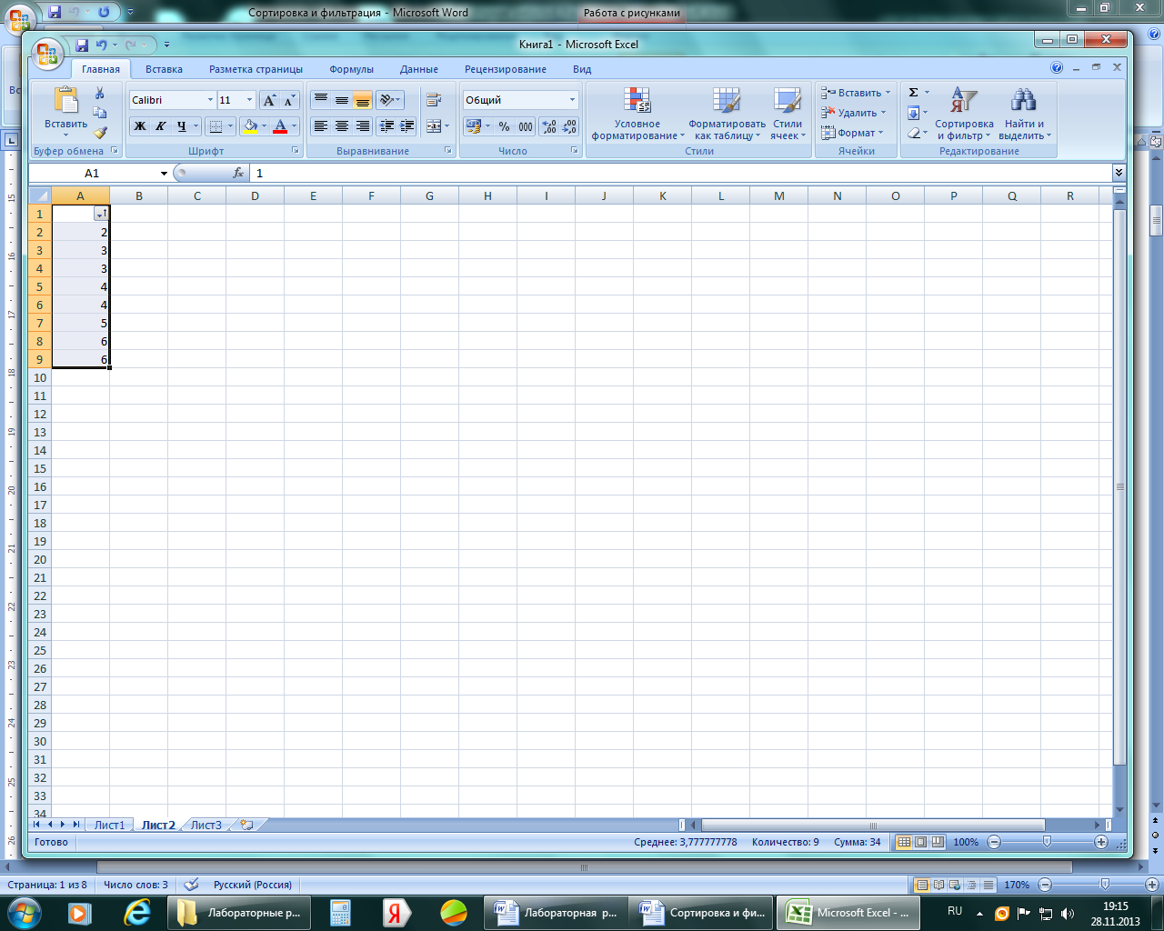Increase font size with large A

point(269,100)
